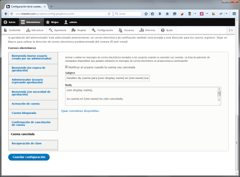Click the page scrollbar thumb
The image size is (240, 177).
(x=237, y=143)
